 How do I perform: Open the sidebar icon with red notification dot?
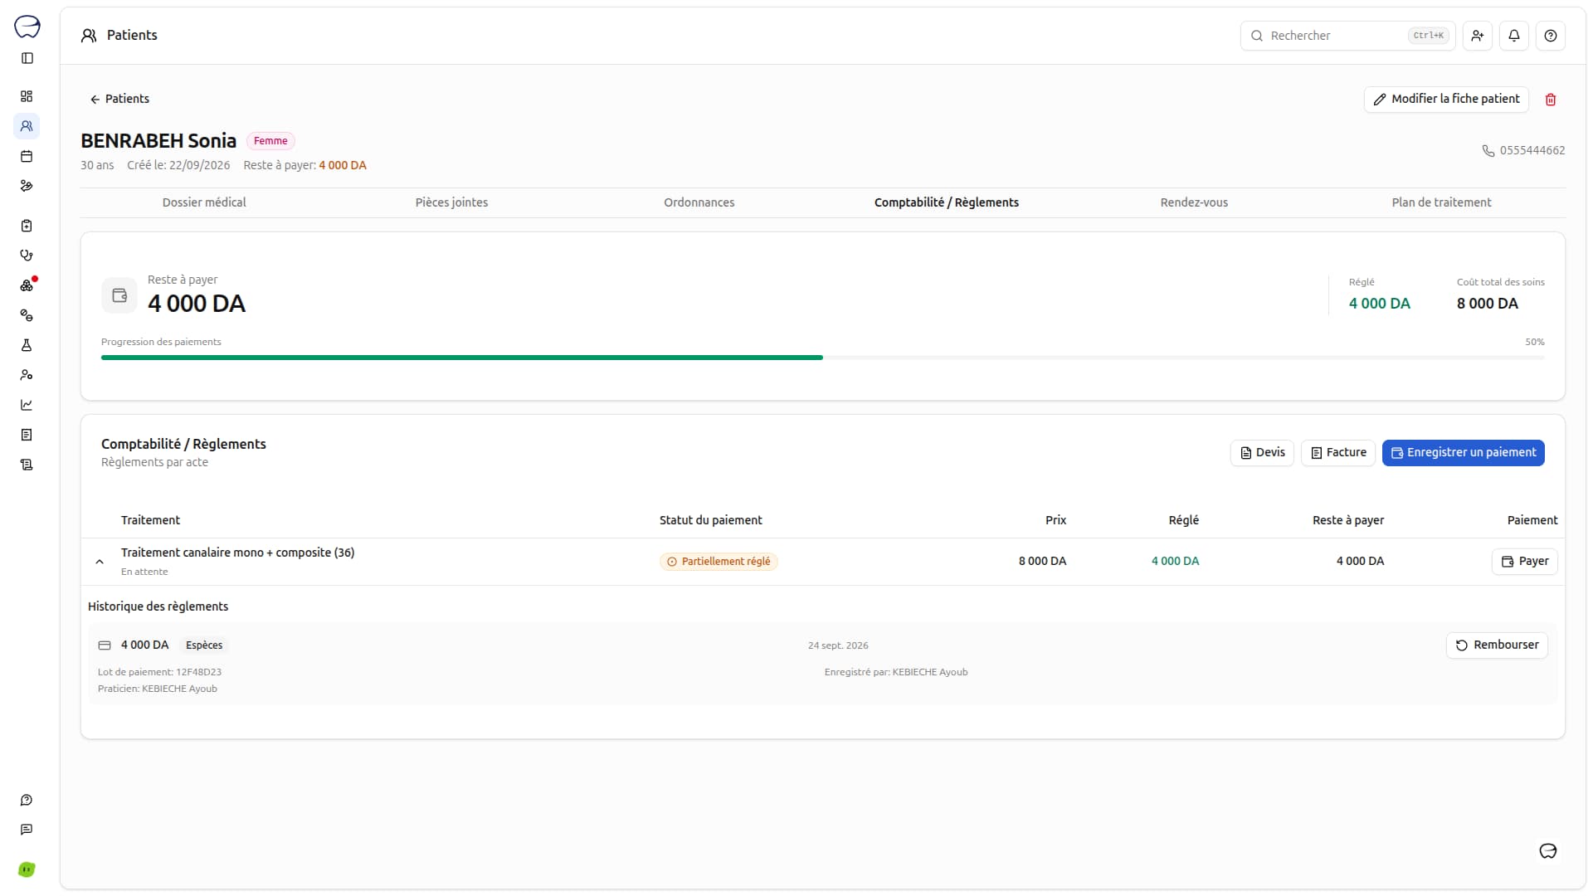coord(27,285)
